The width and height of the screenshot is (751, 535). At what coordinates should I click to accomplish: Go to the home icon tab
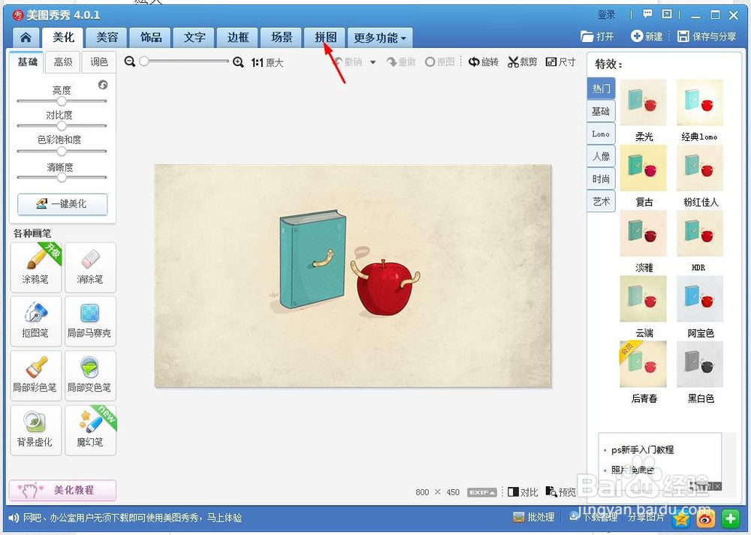coord(26,38)
